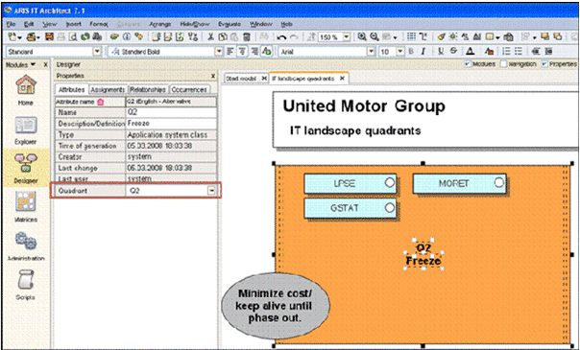
Task: Click the Info (i) toolbar icon
Action: (x=127, y=37)
